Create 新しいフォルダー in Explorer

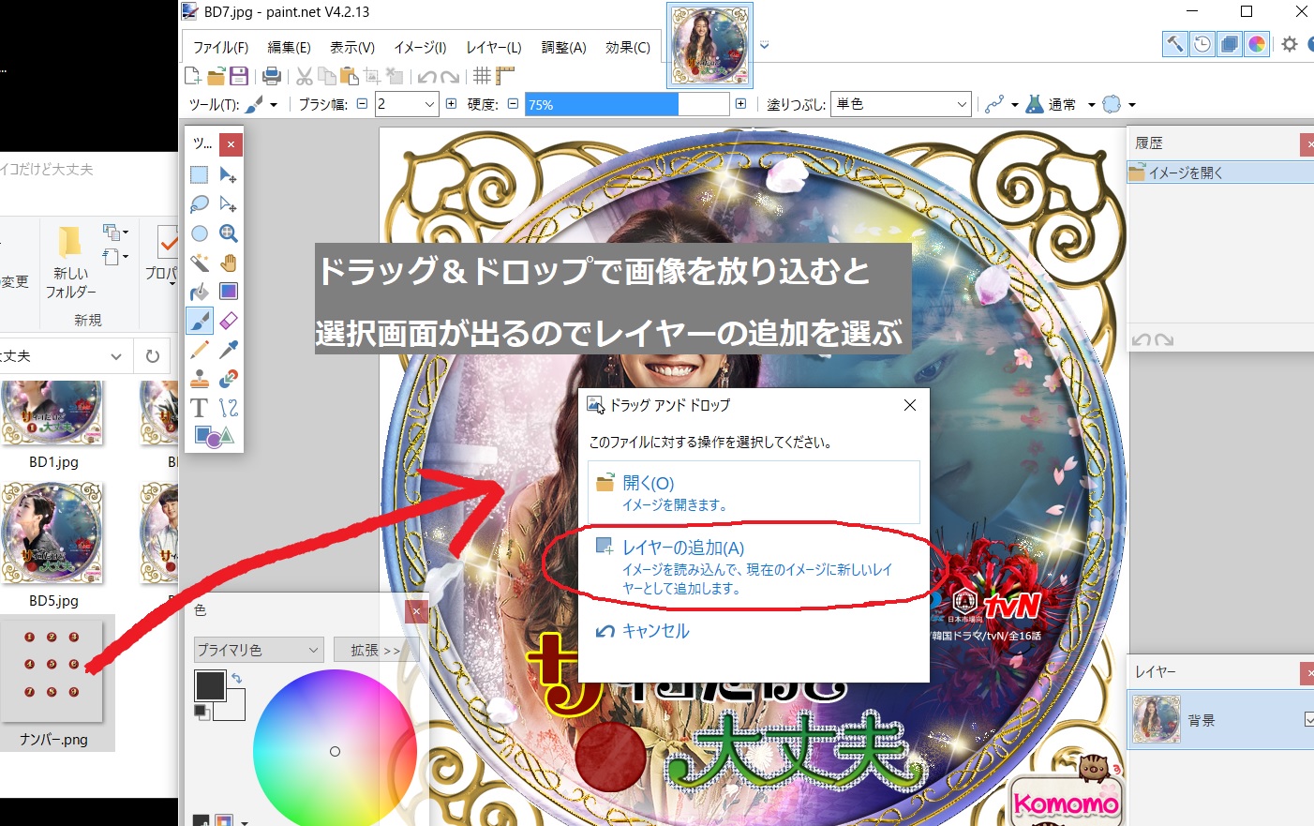tap(70, 261)
